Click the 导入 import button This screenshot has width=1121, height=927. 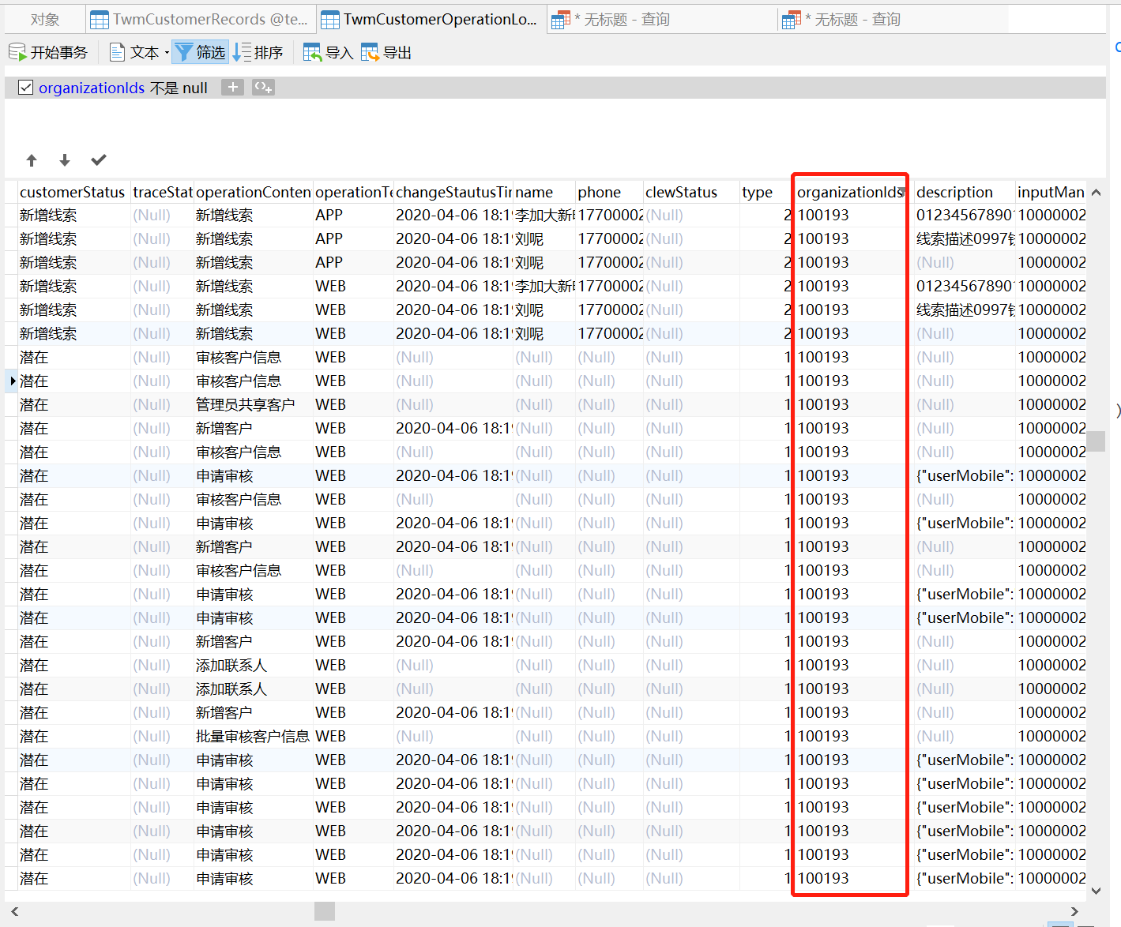[328, 53]
